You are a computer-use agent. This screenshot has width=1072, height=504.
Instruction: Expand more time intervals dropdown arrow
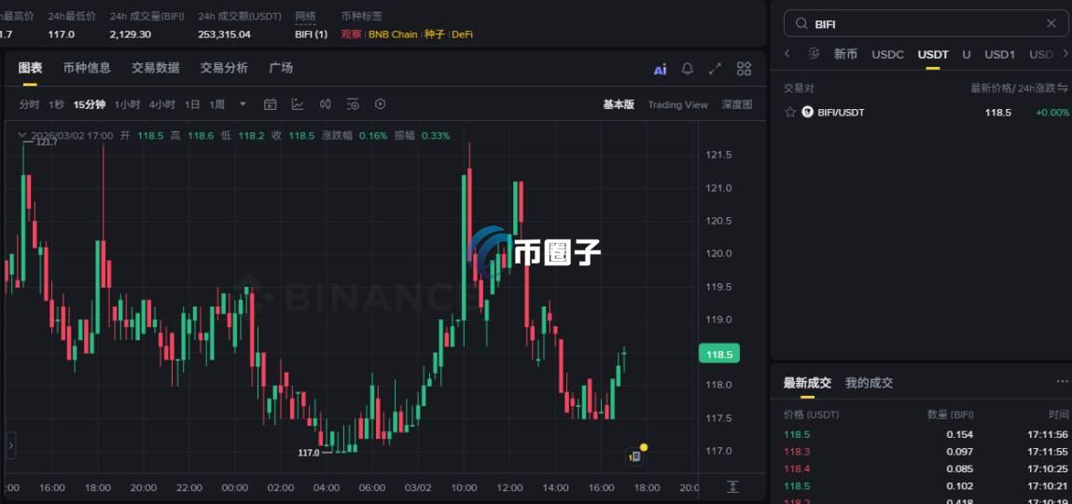click(243, 104)
